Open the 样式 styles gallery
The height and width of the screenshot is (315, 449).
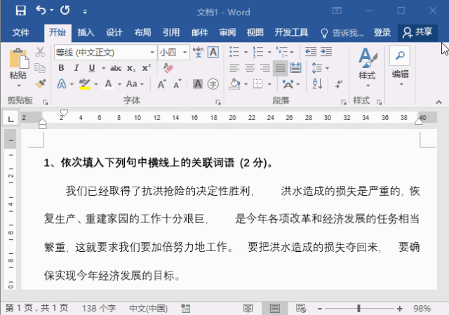[368, 67]
